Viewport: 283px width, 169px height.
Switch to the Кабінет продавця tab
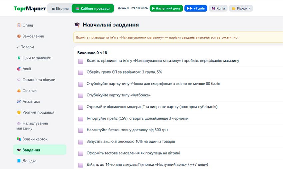click(x=93, y=8)
